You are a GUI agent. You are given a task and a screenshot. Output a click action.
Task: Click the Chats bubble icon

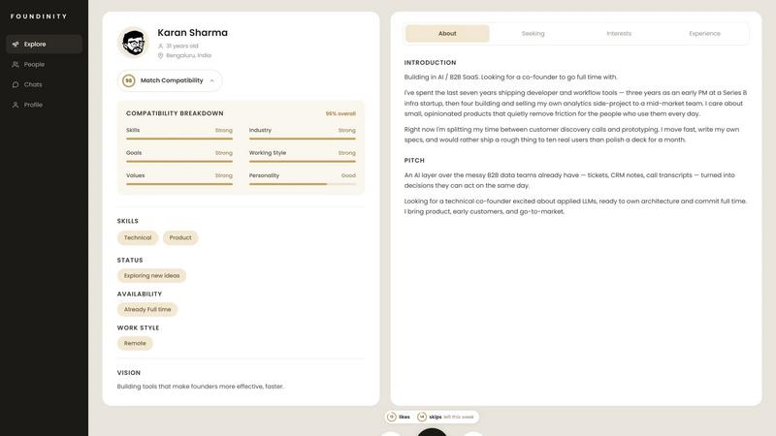coord(16,84)
